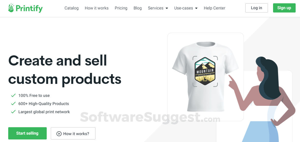Click the checkmark beside Largest global print network
This screenshot has height=142, width=300.
click(13, 112)
